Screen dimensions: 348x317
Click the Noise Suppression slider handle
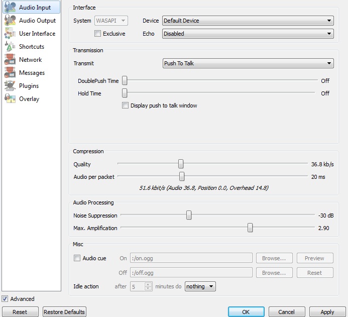[189, 216]
